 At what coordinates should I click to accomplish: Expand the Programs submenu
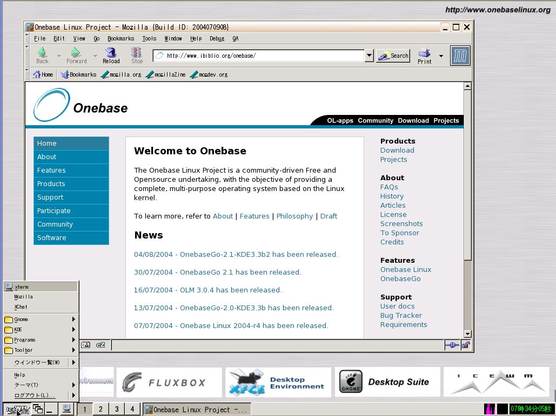point(41,340)
